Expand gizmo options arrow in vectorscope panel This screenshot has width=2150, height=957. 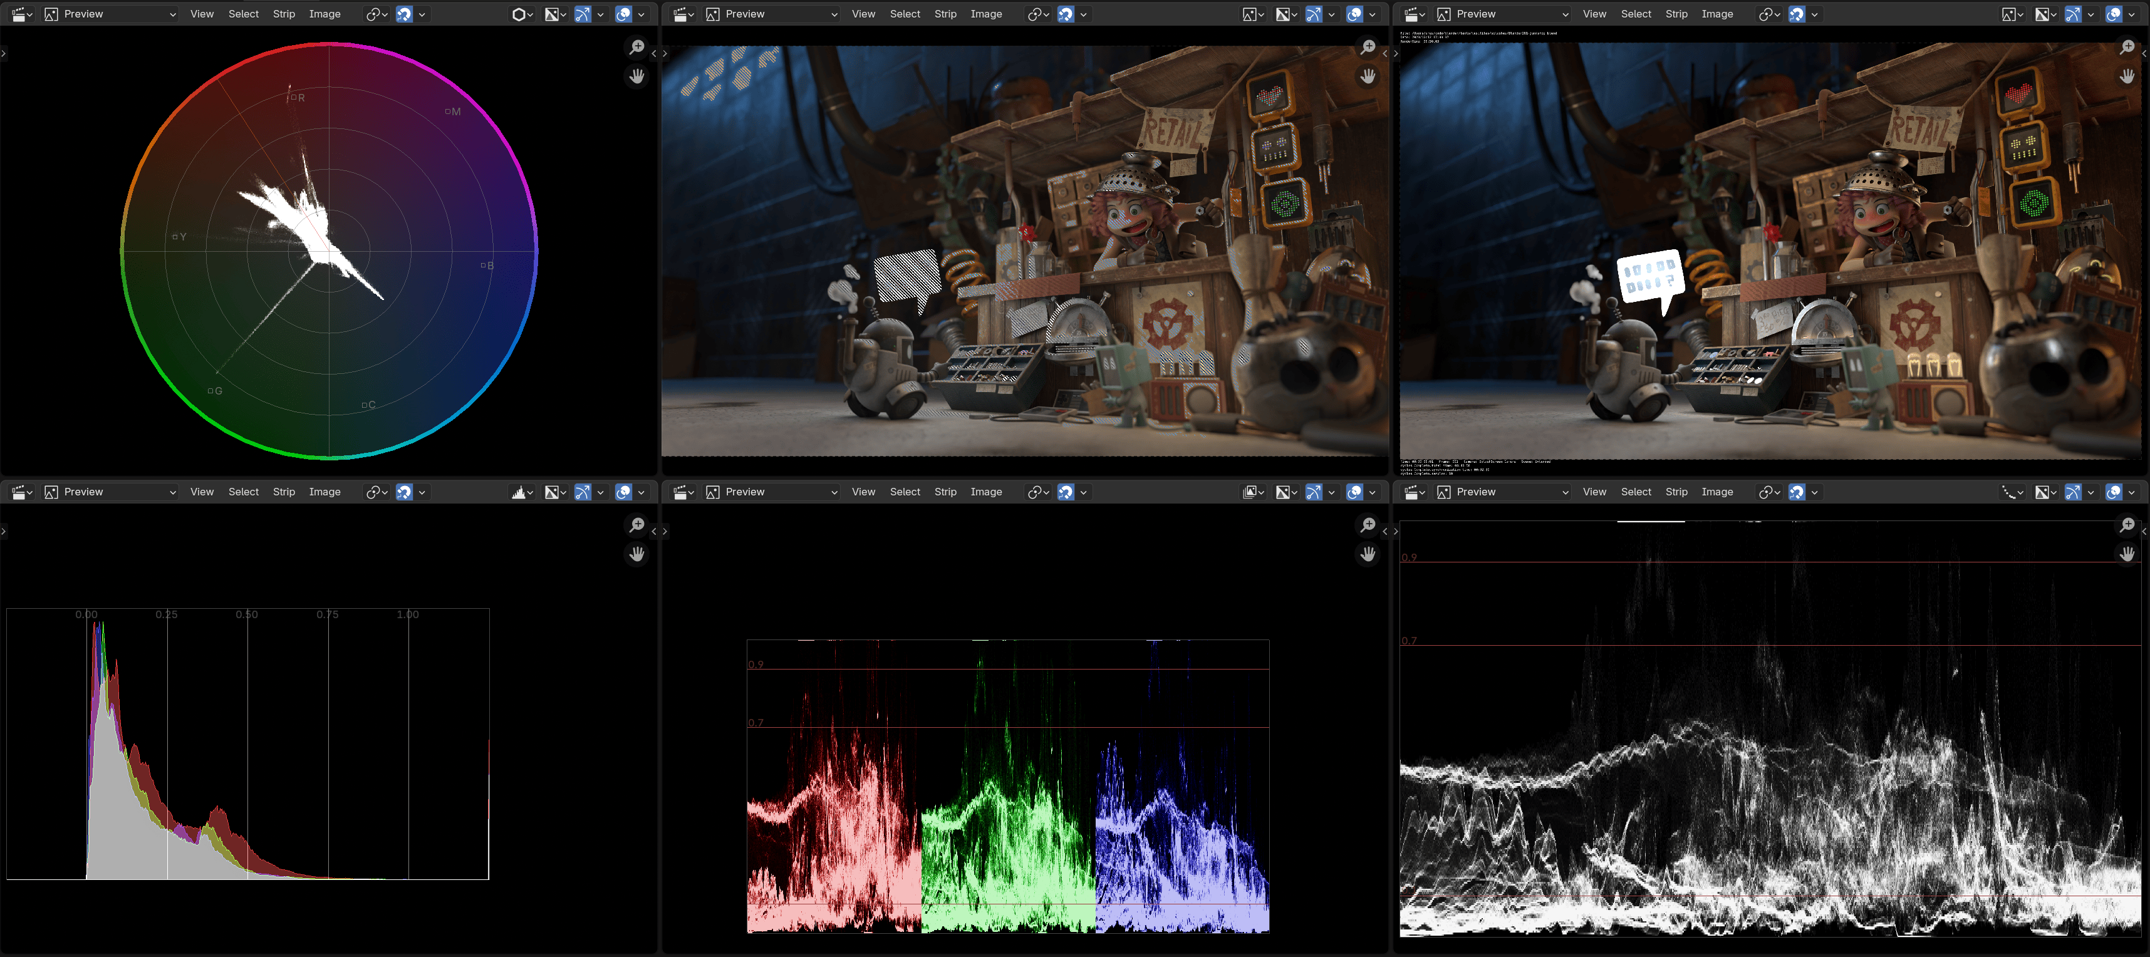(601, 14)
